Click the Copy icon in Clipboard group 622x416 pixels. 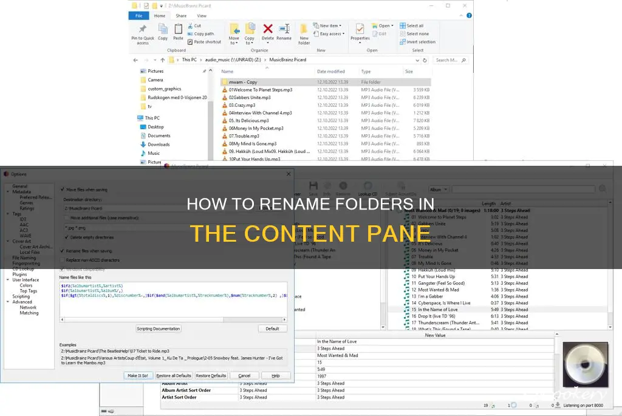(163, 29)
